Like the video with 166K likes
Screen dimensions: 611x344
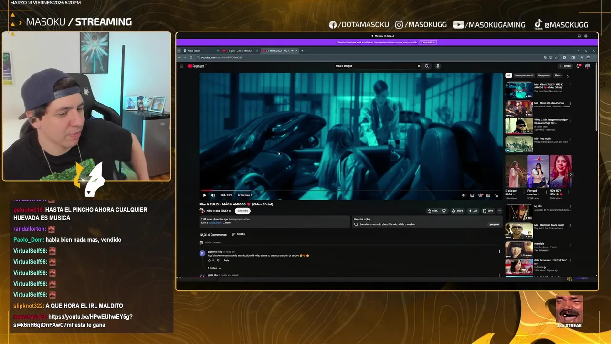pos(432,211)
